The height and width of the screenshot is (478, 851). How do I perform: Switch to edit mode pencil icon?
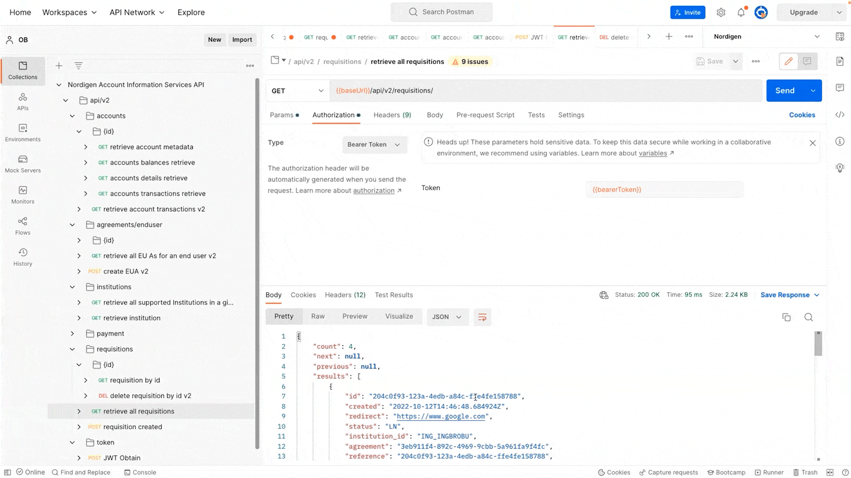(x=789, y=61)
